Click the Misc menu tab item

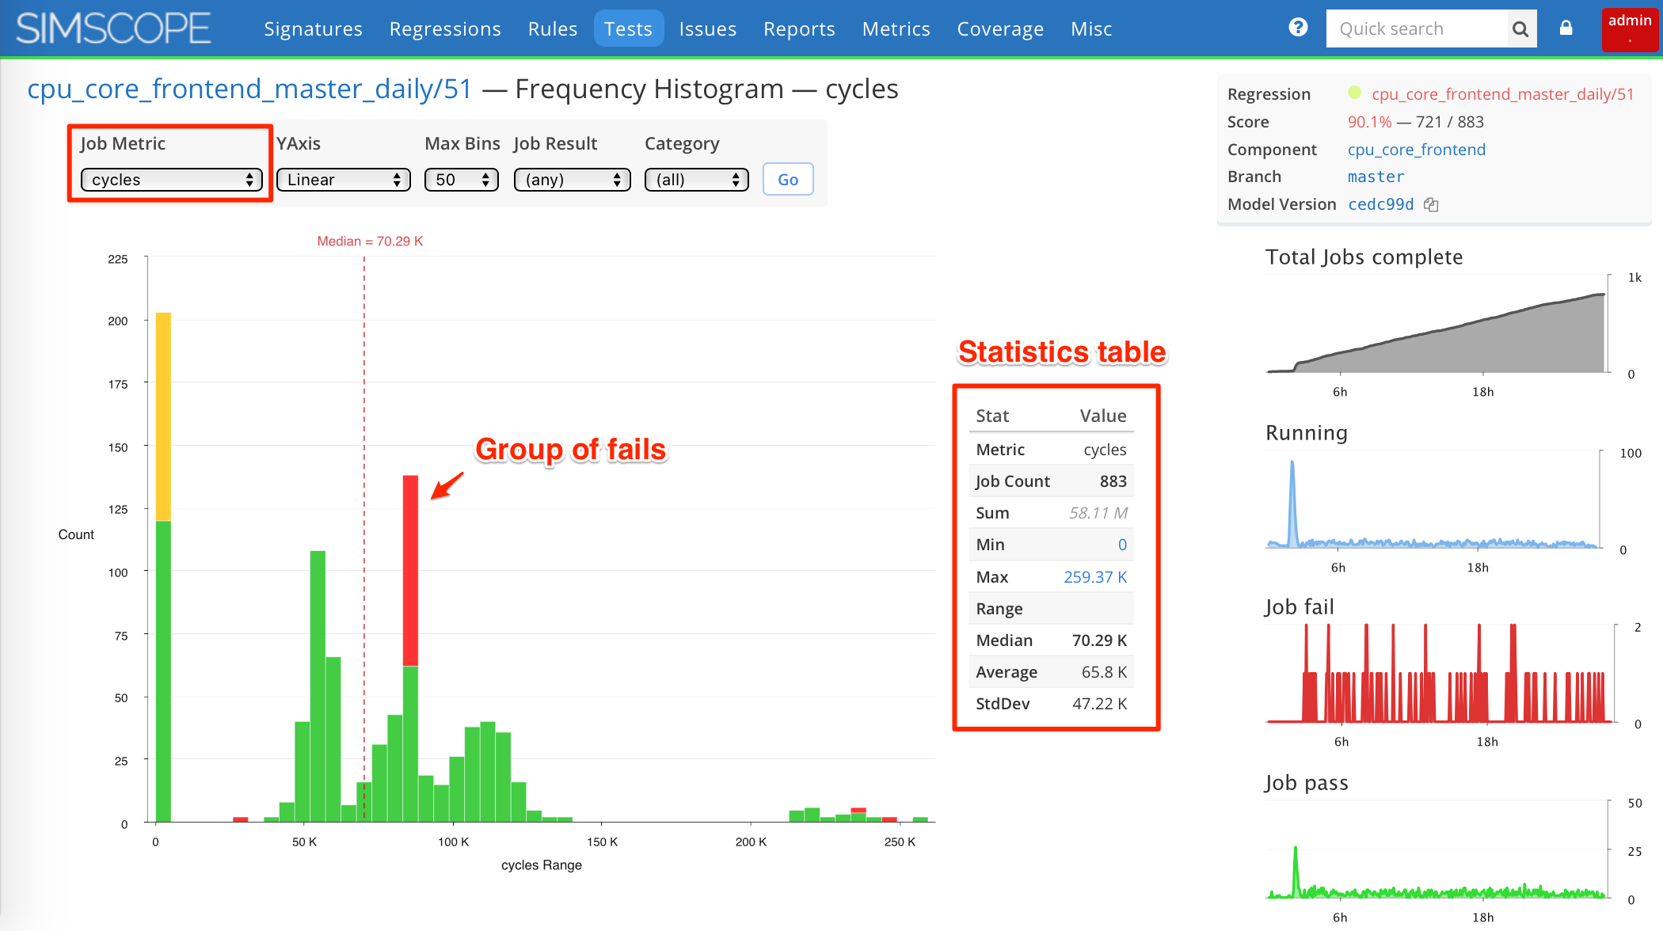pos(1089,28)
